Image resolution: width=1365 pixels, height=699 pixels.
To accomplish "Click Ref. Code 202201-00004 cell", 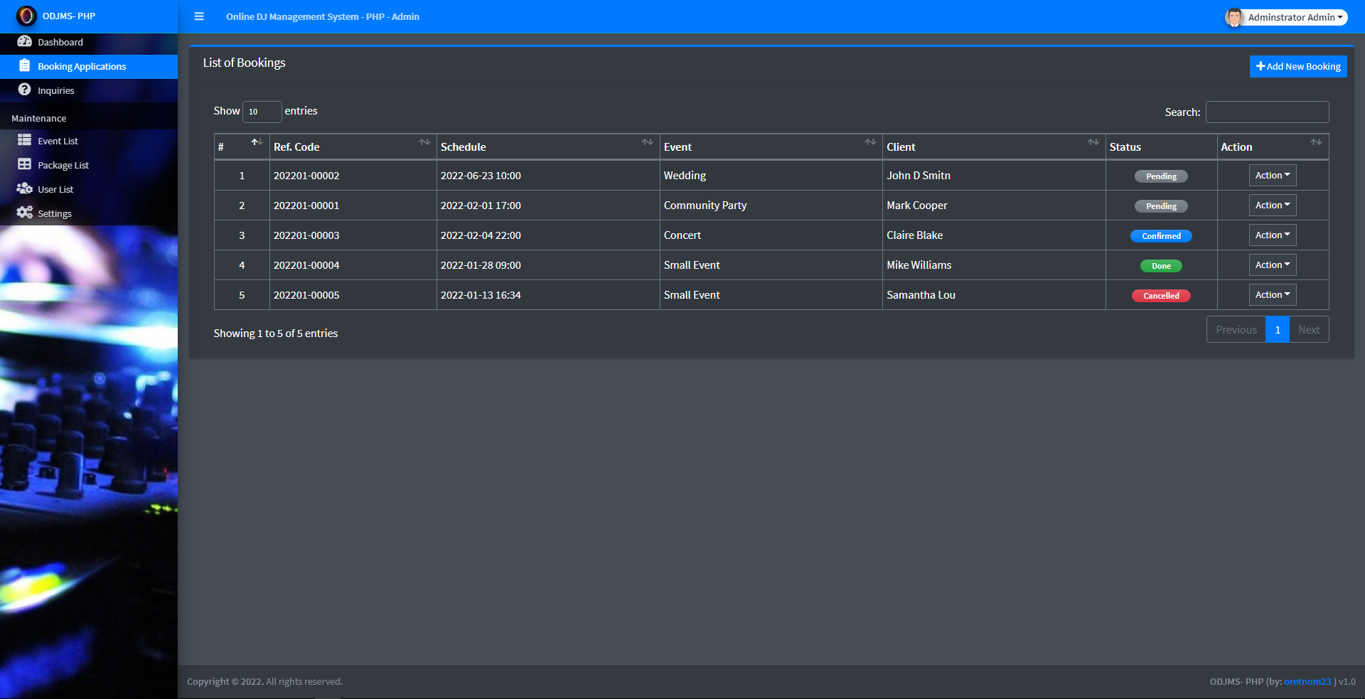I will (353, 265).
